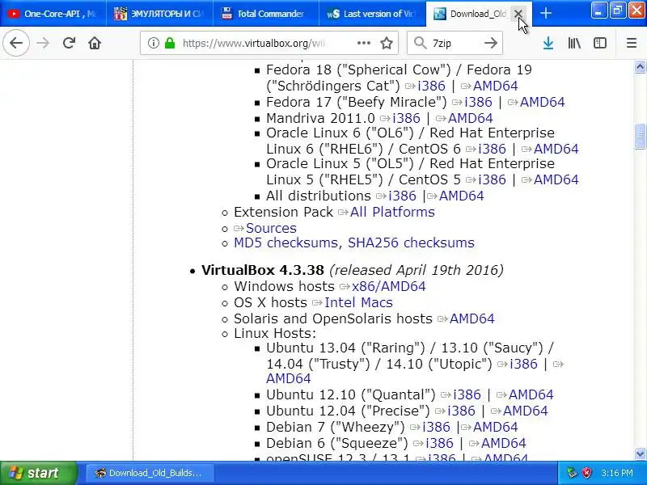The width and height of the screenshot is (647, 485).
Task: Click the search magnifier icon
Action: coord(420,43)
